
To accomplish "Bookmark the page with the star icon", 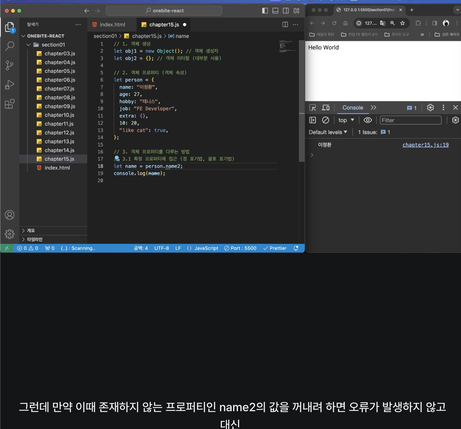I will point(403,23).
